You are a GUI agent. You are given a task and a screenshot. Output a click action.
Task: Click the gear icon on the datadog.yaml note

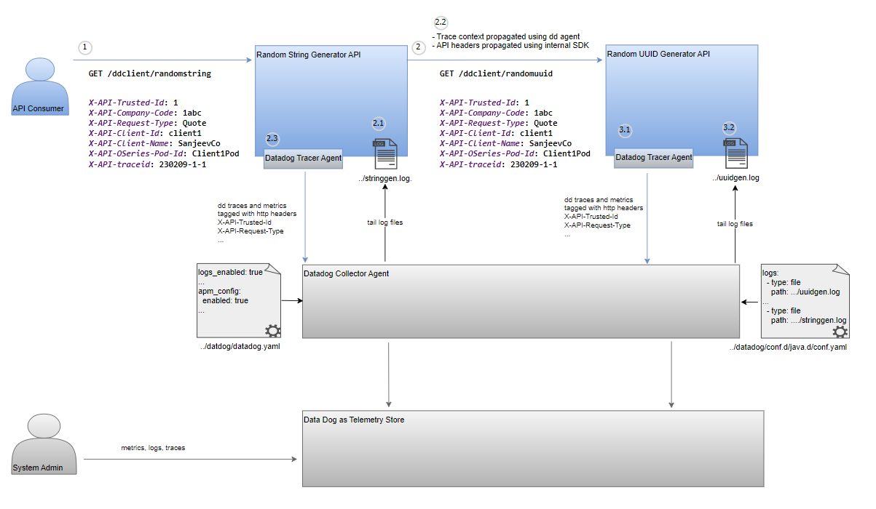tap(273, 331)
